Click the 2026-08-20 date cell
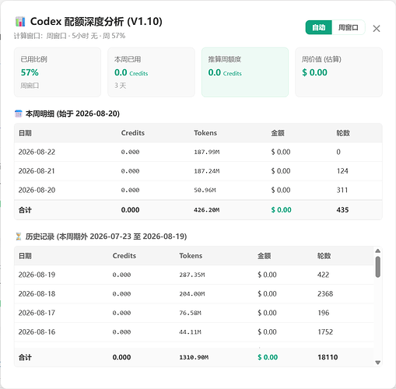Image resolution: width=396 pixels, height=389 pixels. (37, 190)
